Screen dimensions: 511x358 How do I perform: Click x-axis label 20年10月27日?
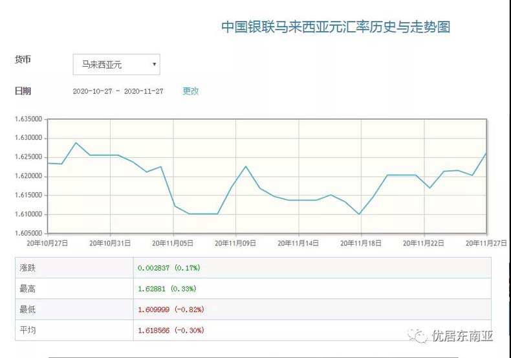47,243
